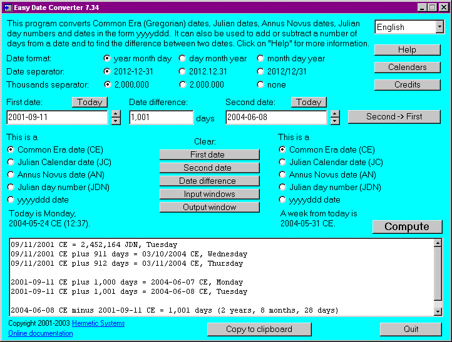This screenshot has width=452, height=342.
Task: Open the English language dropdown
Action: coord(439,27)
